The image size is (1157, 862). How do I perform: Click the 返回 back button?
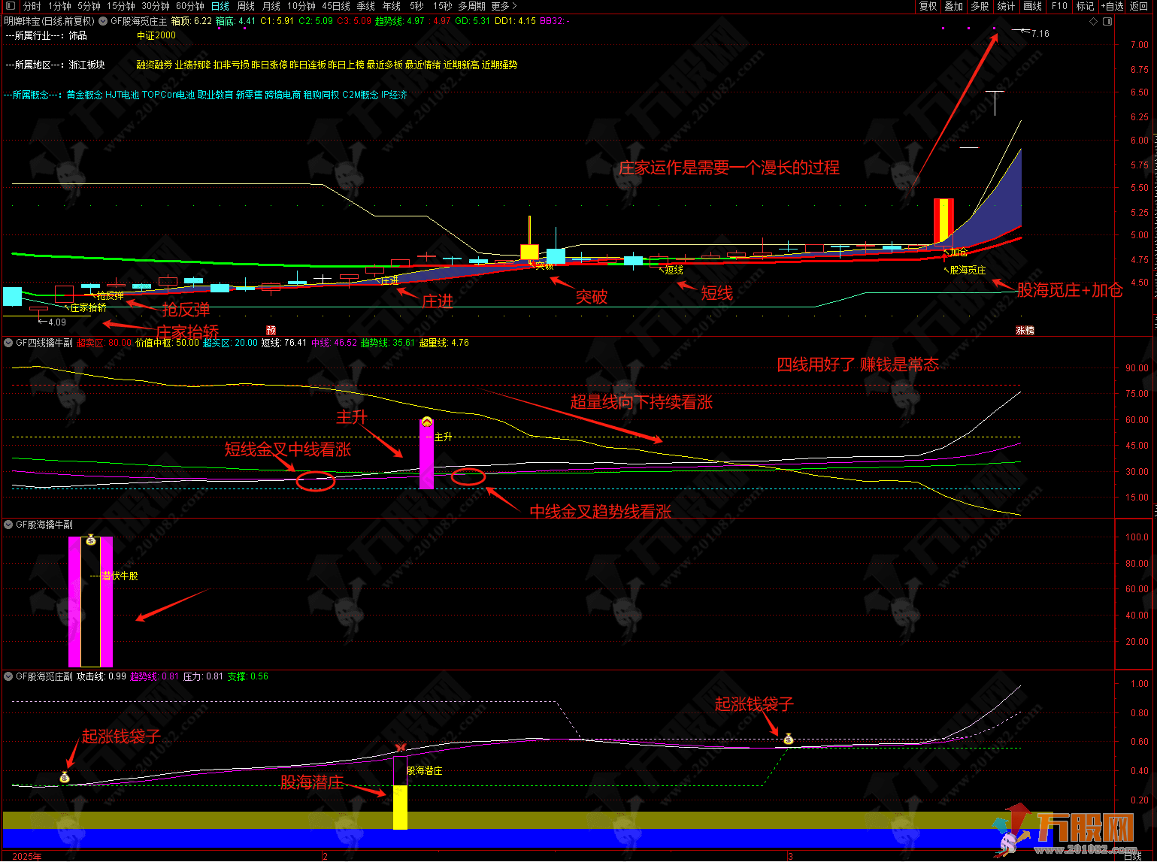click(x=1139, y=6)
